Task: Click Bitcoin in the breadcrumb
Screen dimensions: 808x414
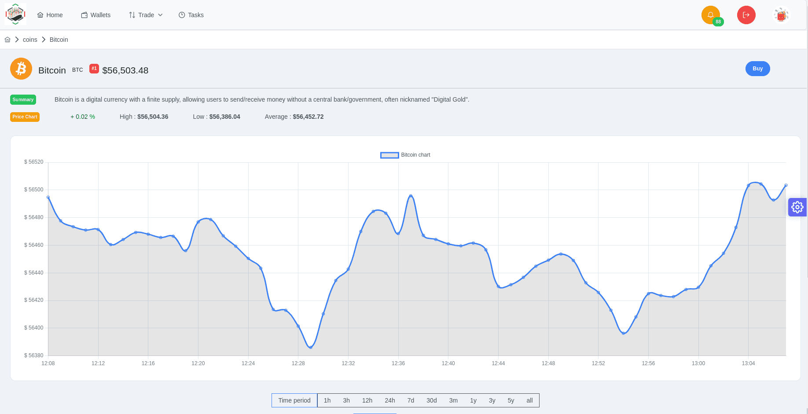Action: (x=59, y=40)
